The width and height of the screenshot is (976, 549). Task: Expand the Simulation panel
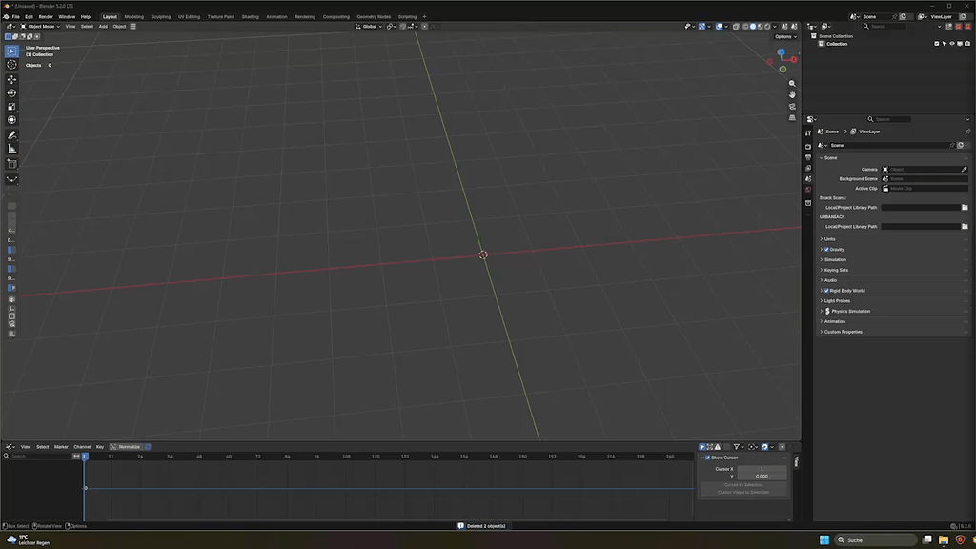pos(835,259)
